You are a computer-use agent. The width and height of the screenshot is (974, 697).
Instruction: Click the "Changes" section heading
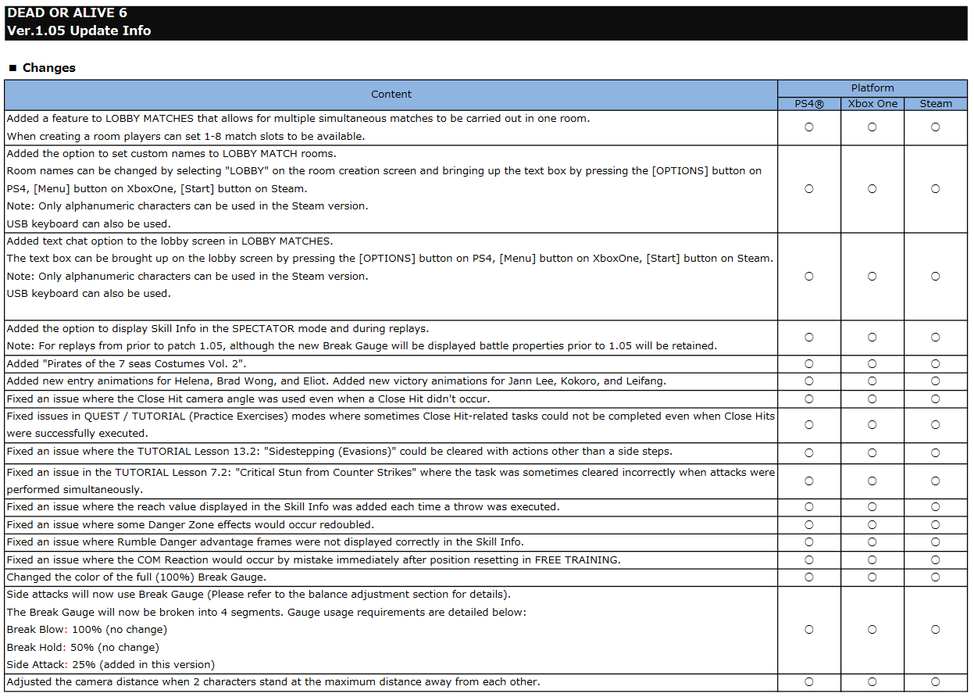[x=48, y=68]
